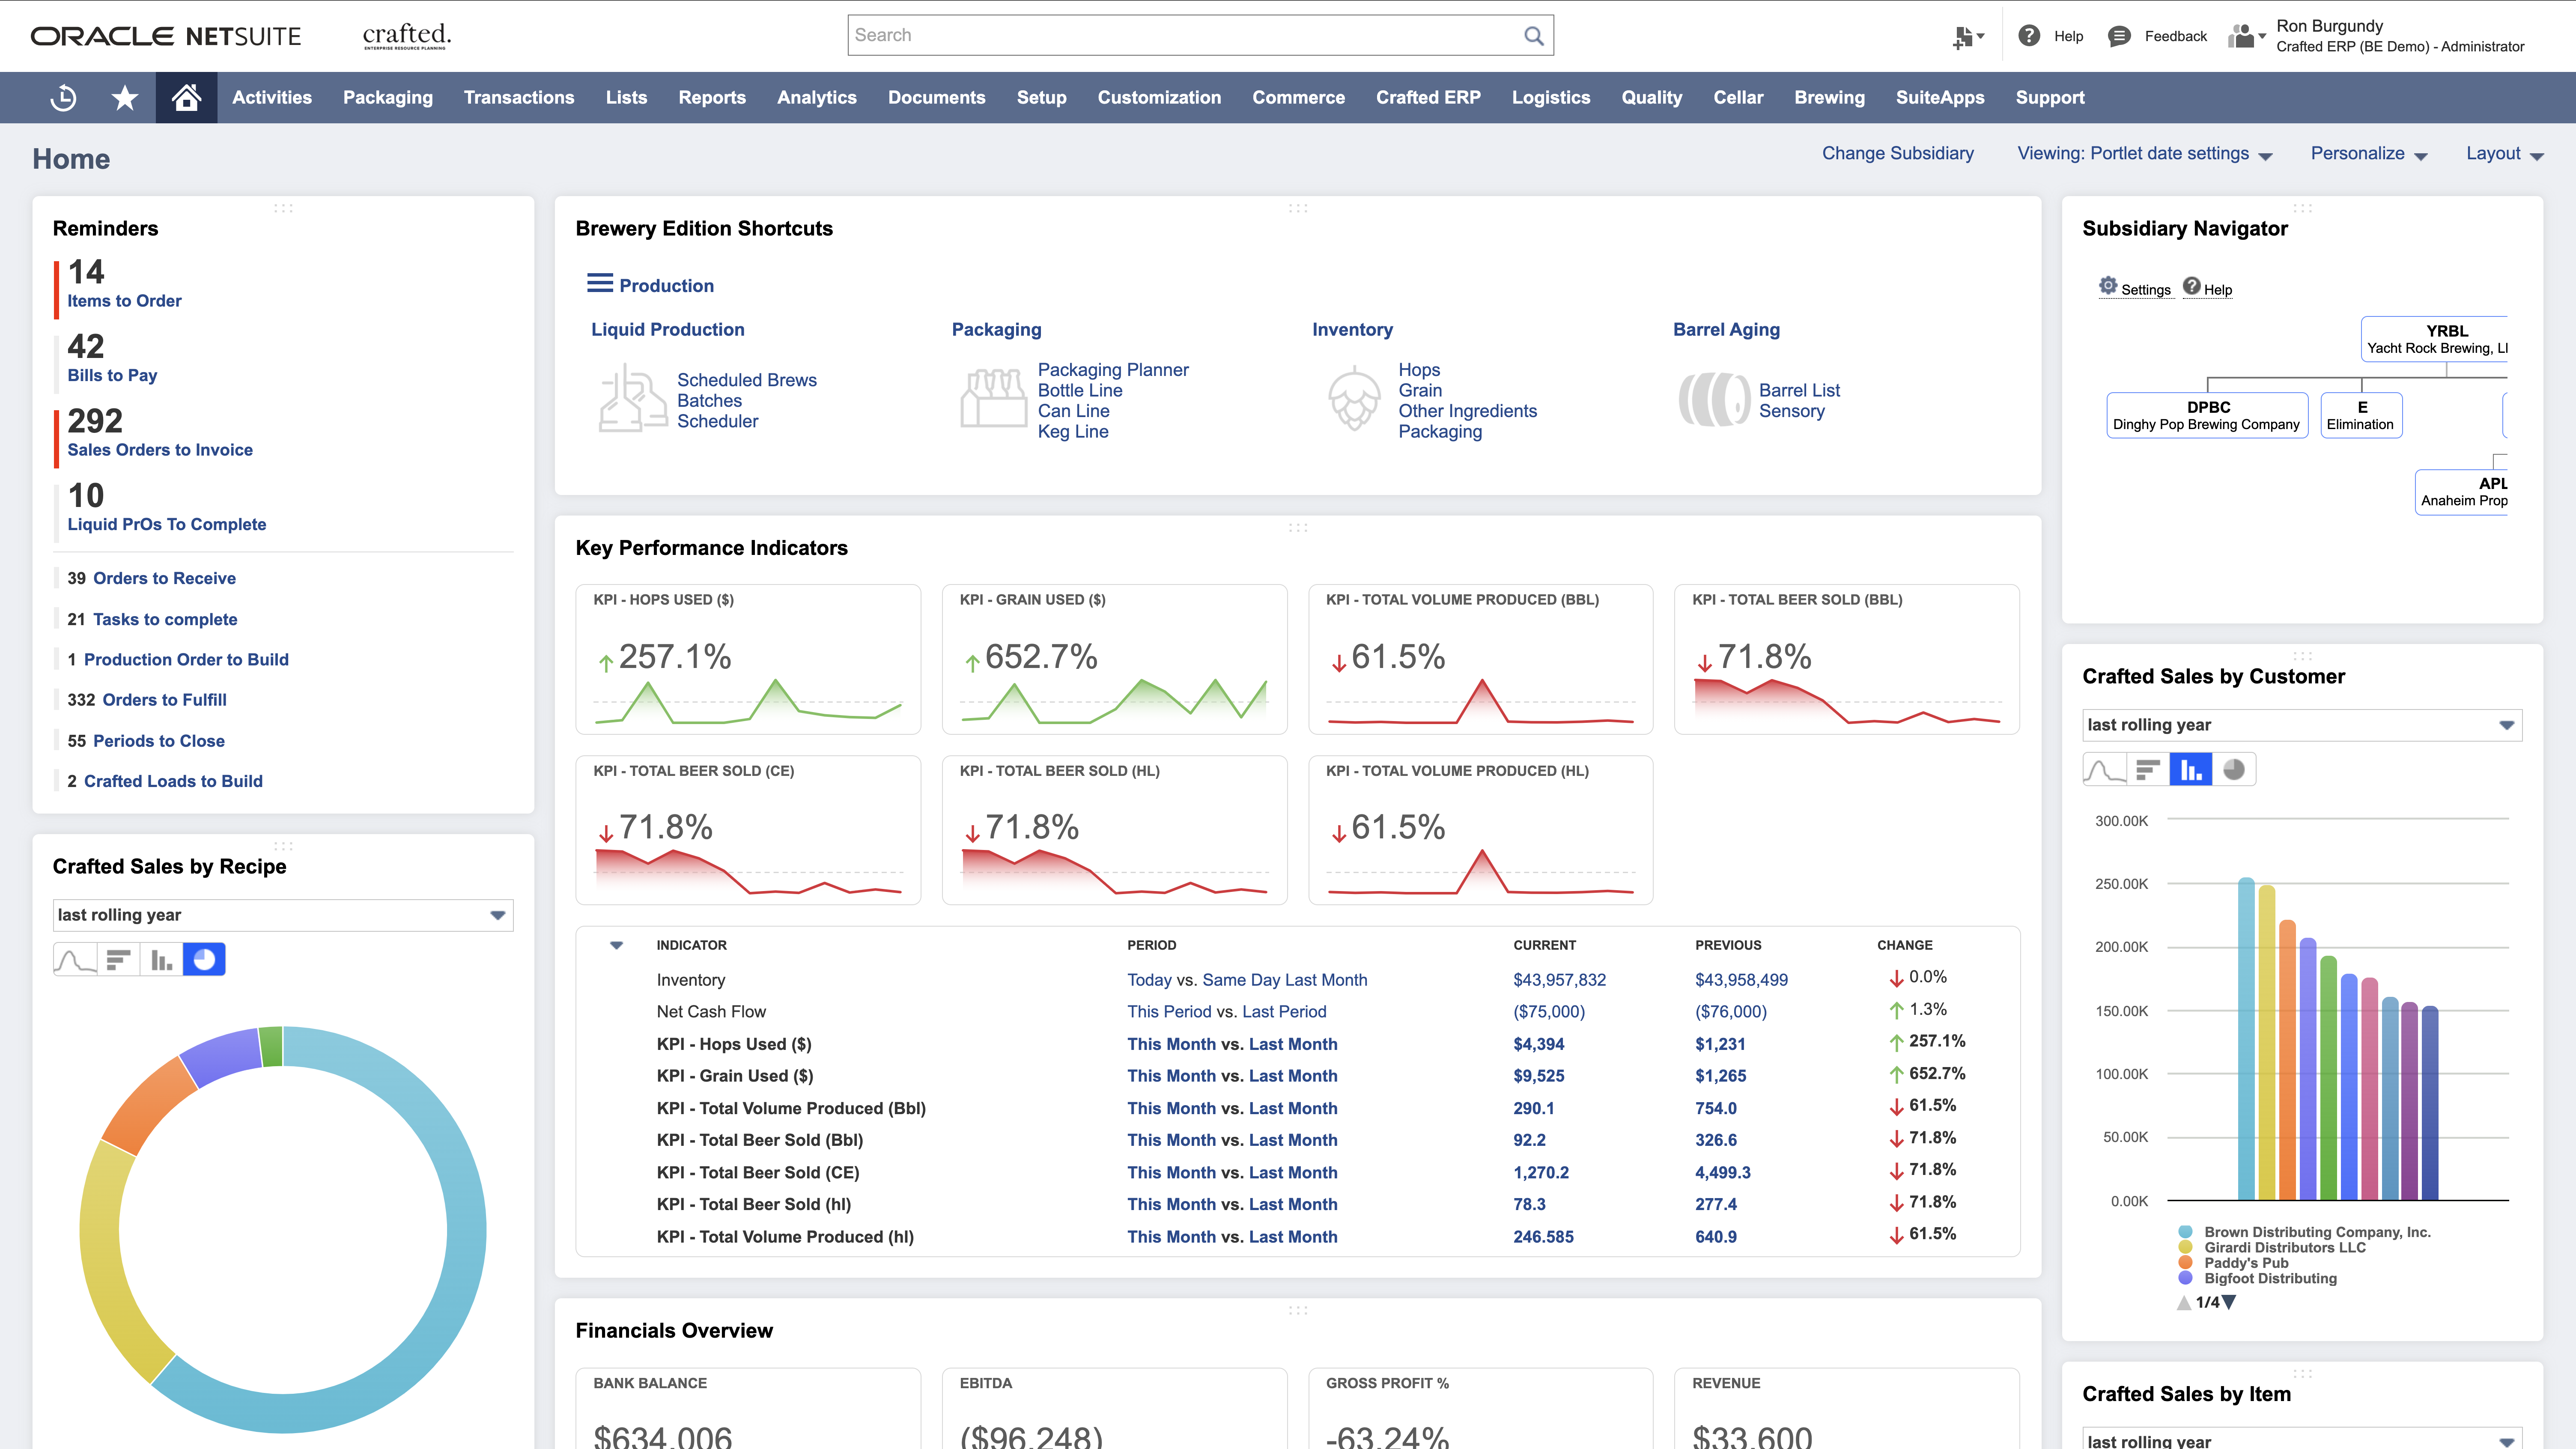Click 'This Month' in Hops Used row
This screenshot has height=1449, width=2576.
(x=1171, y=1044)
